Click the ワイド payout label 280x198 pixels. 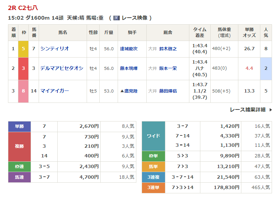click(x=153, y=136)
